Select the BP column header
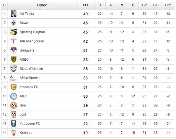Image resolution: width=176 pixels, height=139 pixels. pos(144,5)
